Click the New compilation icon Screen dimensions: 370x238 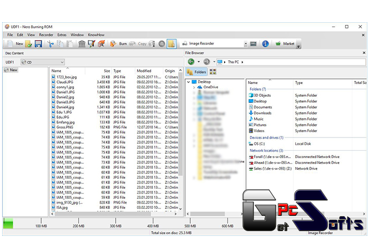click(10, 44)
